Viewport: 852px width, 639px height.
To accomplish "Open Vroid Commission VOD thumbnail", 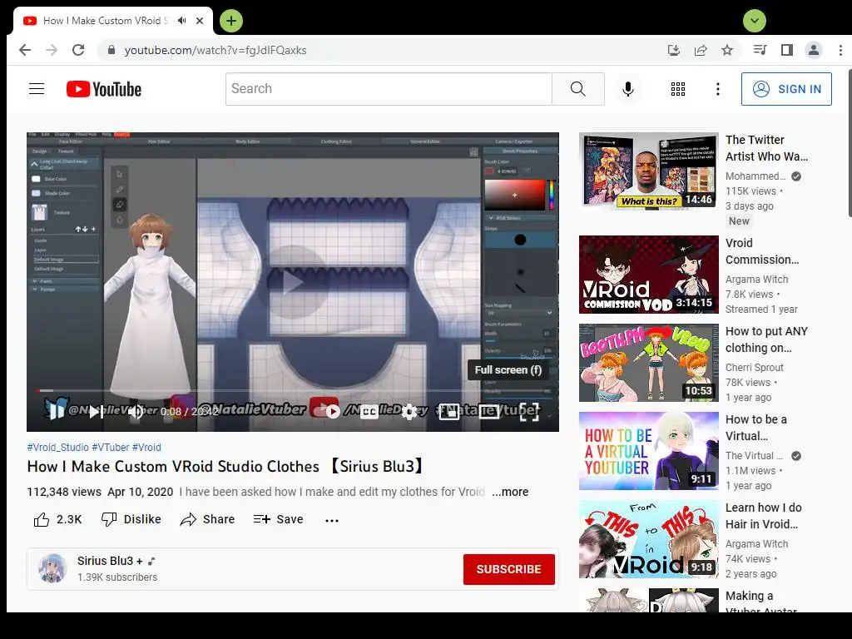I will click(649, 275).
